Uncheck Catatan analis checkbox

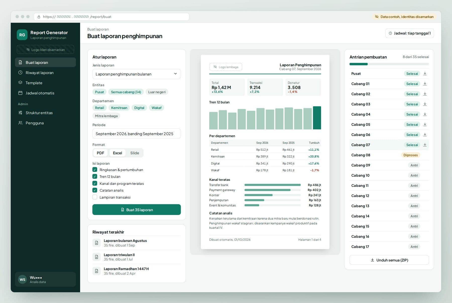(95, 190)
